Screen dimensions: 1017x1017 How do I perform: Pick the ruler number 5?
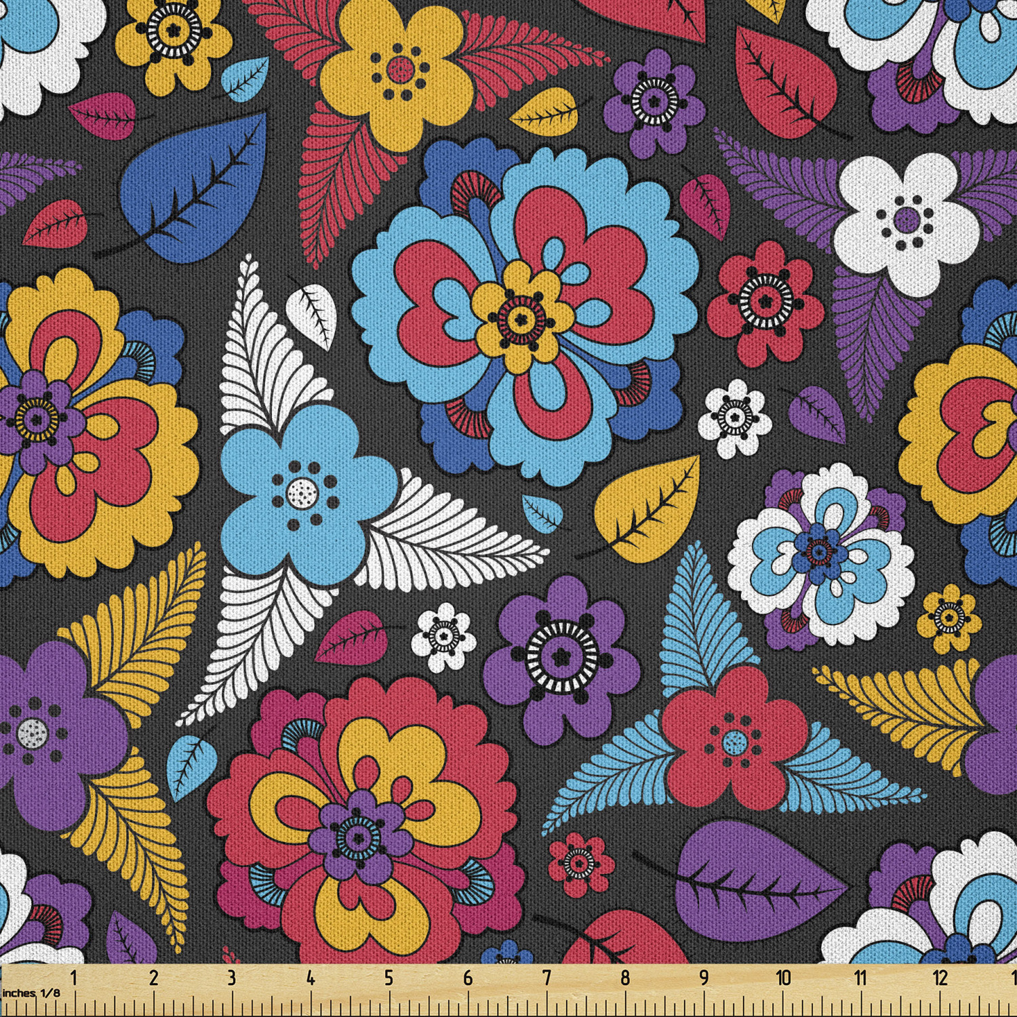[389, 978]
